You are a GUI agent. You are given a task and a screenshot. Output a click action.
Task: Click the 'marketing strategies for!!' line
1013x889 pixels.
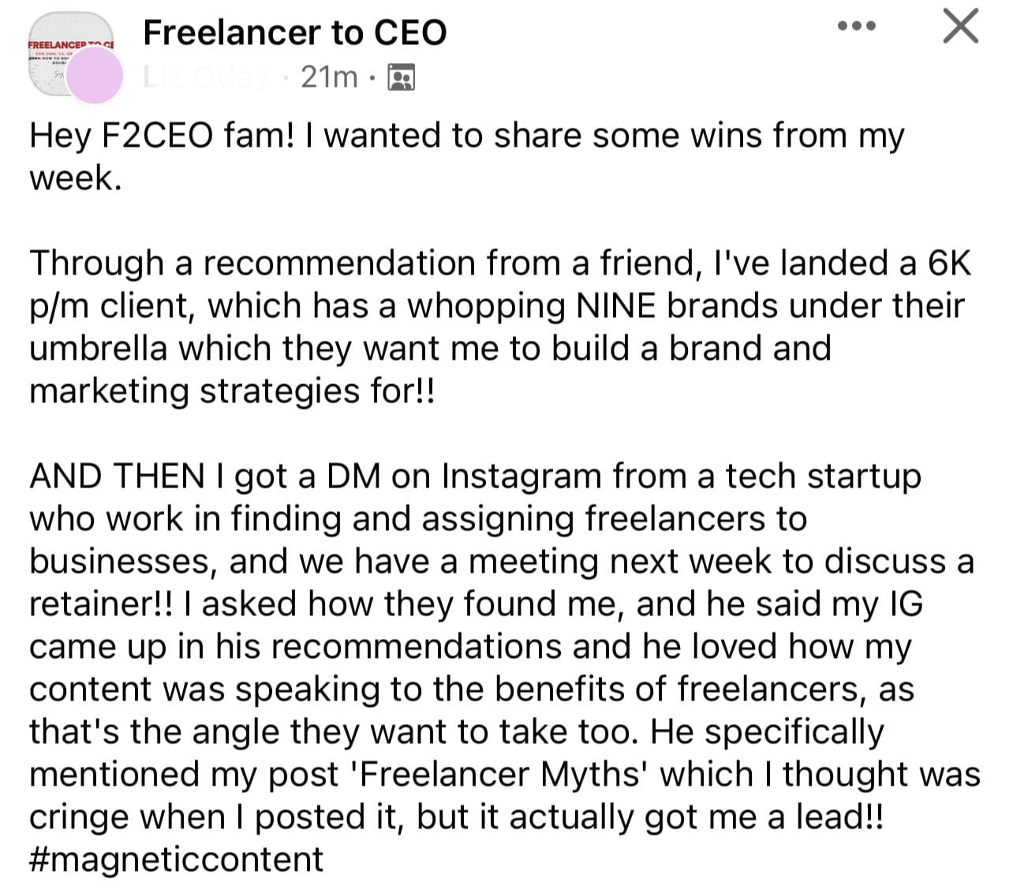tap(232, 391)
